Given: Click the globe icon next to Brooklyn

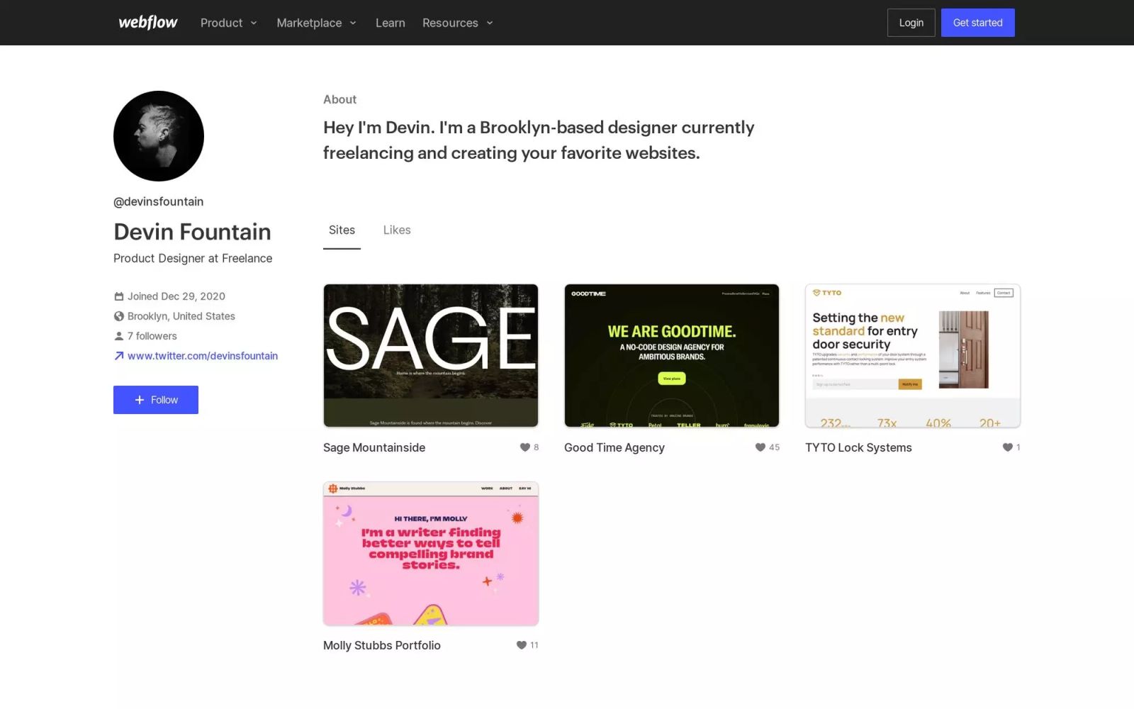Looking at the screenshot, I should coord(119,316).
